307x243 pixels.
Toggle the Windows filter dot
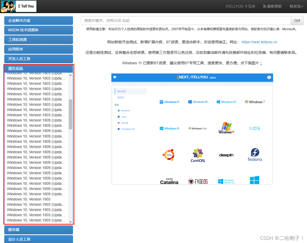(x=119, y=110)
